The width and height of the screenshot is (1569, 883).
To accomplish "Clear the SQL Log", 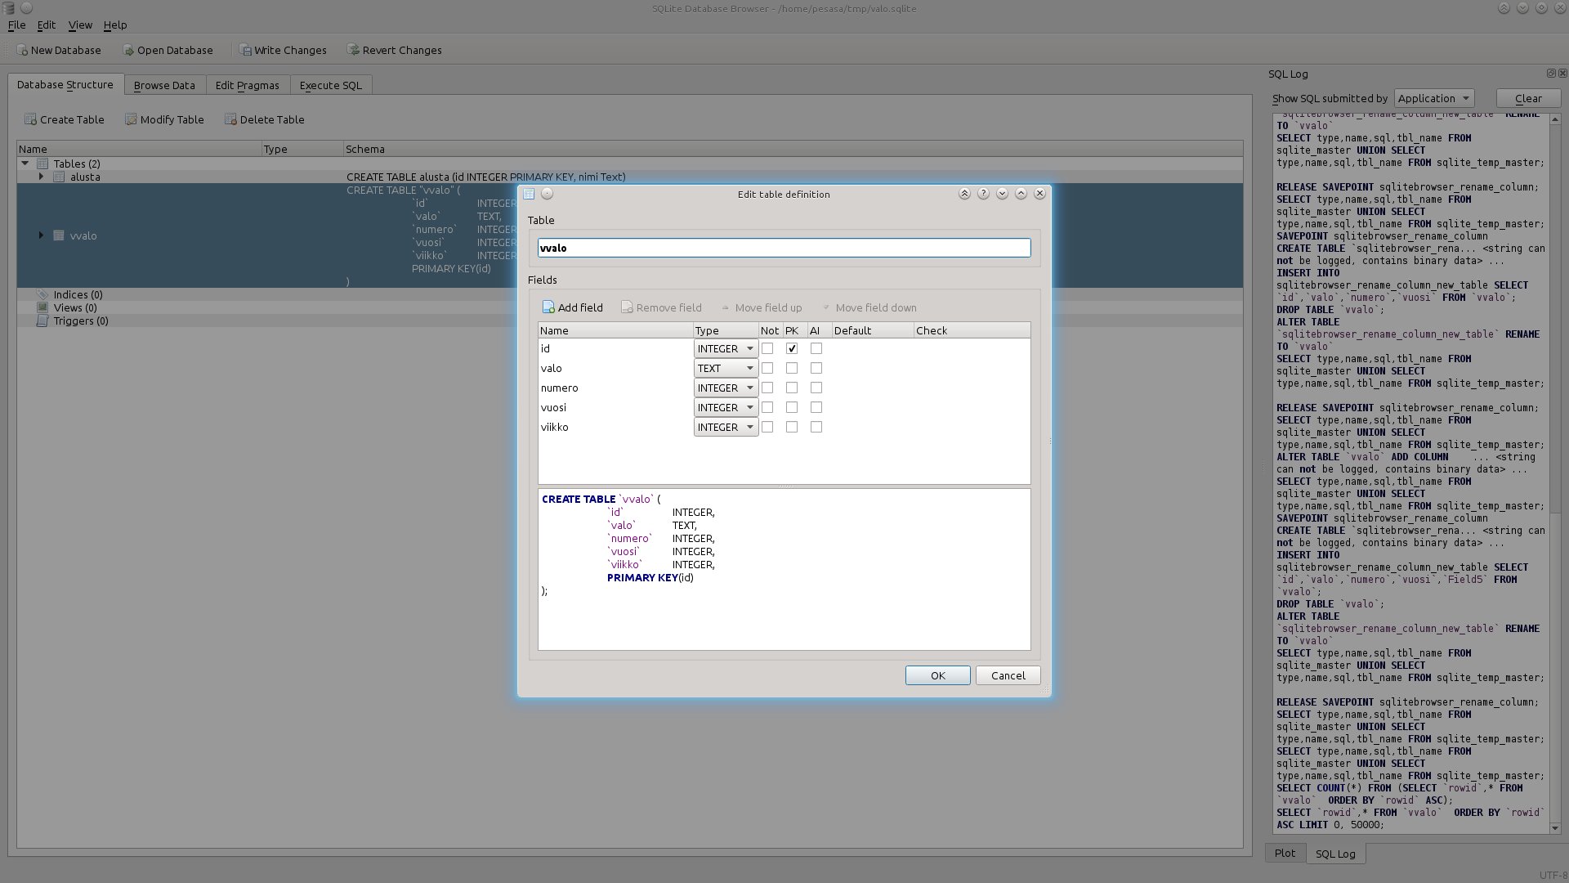I will point(1528,98).
